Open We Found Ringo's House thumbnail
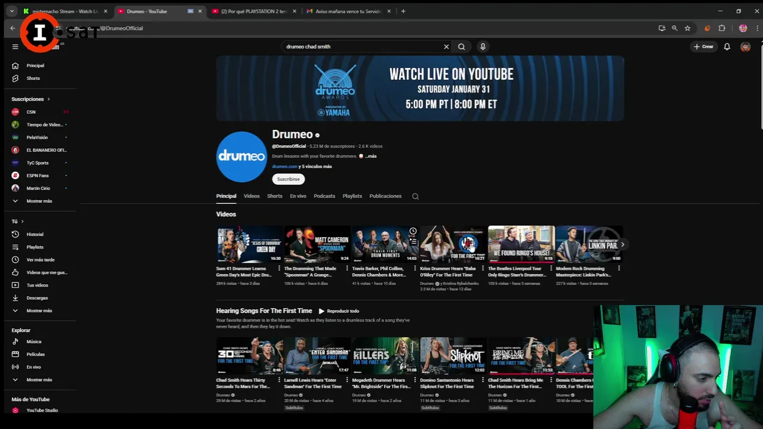Viewport: 763px width, 429px height. point(521,244)
